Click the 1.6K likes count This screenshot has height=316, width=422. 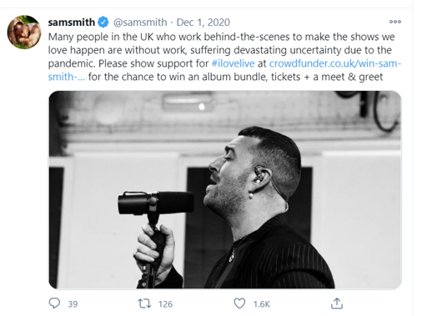point(262,303)
